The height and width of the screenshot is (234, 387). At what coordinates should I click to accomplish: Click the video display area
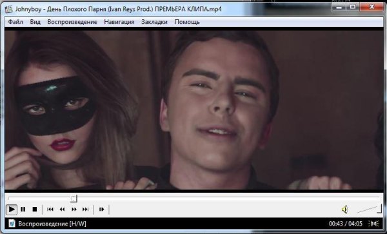coord(194,110)
